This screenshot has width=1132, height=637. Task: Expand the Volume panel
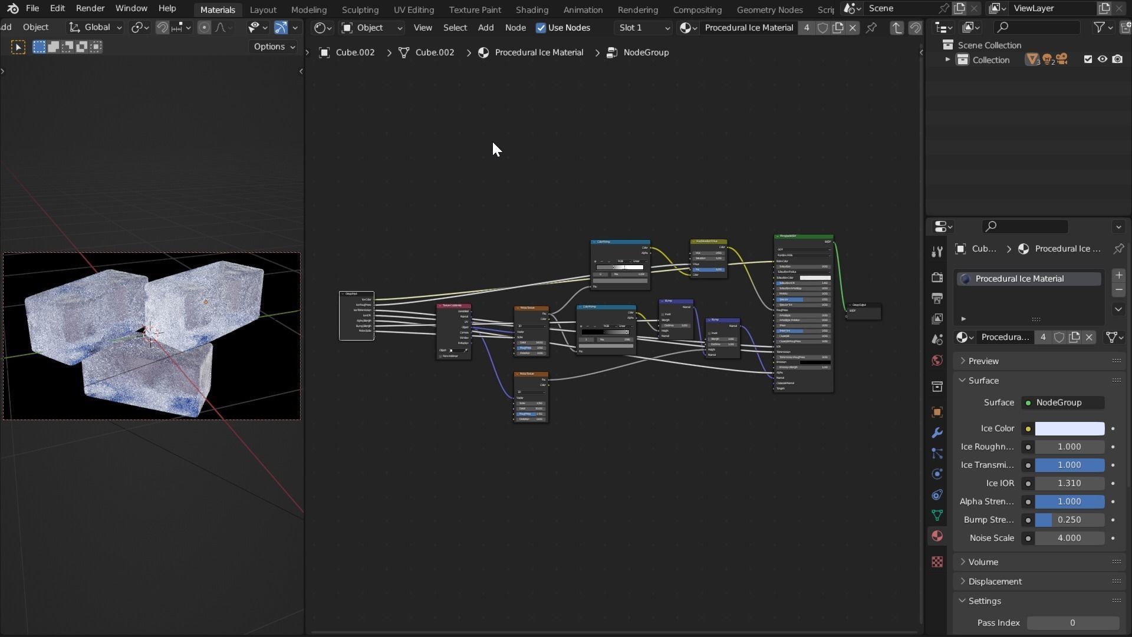click(983, 562)
